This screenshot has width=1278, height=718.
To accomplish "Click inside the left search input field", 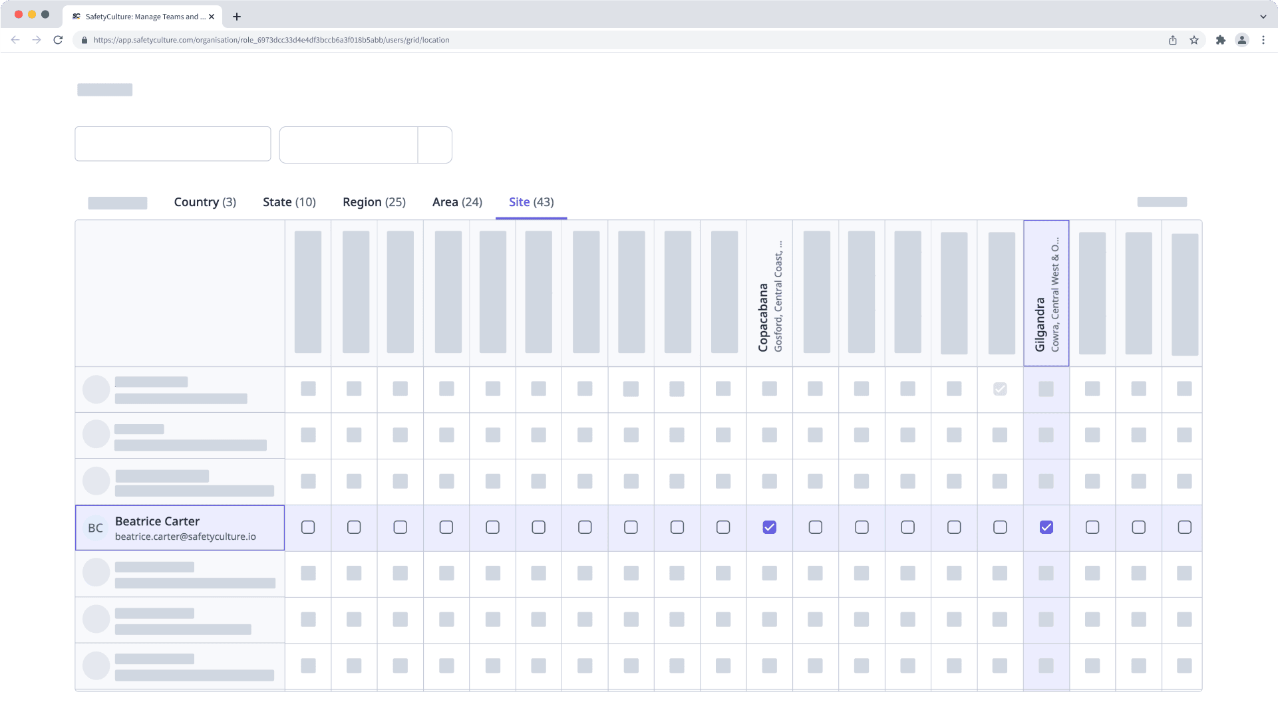I will (x=172, y=144).
